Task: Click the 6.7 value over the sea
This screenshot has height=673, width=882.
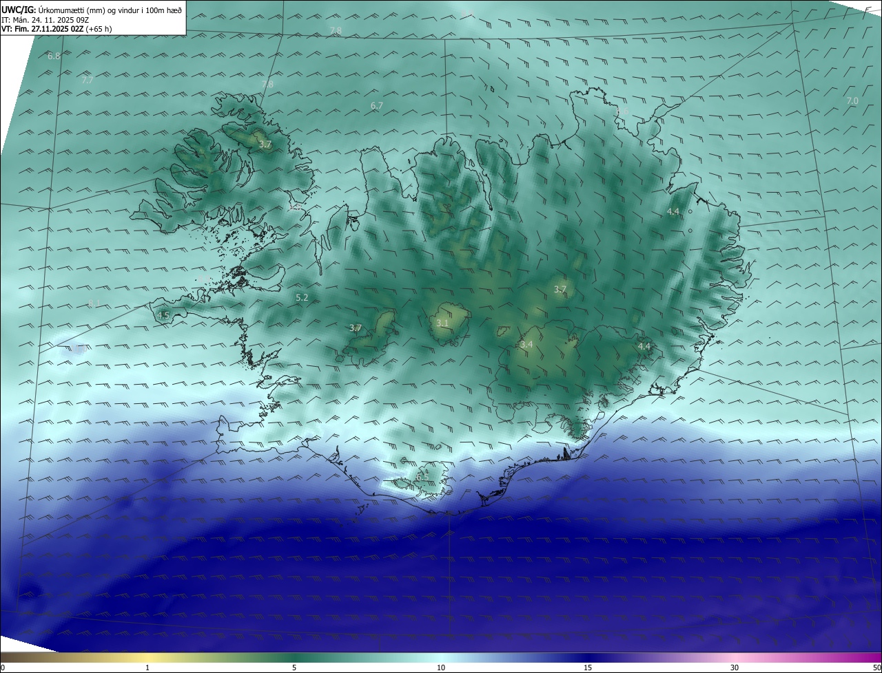Action: (x=376, y=106)
